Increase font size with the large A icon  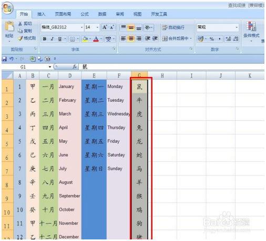tap(105, 27)
